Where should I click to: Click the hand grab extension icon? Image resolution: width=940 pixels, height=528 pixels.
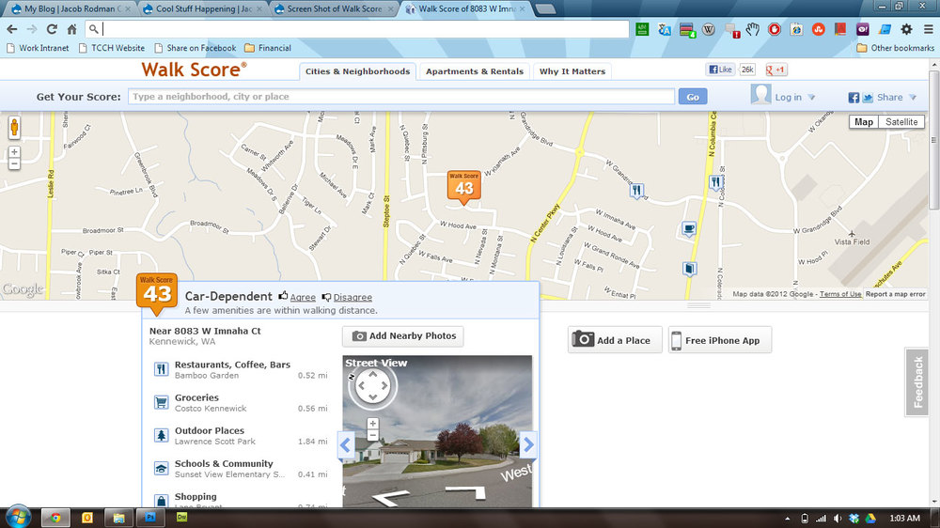(752, 29)
